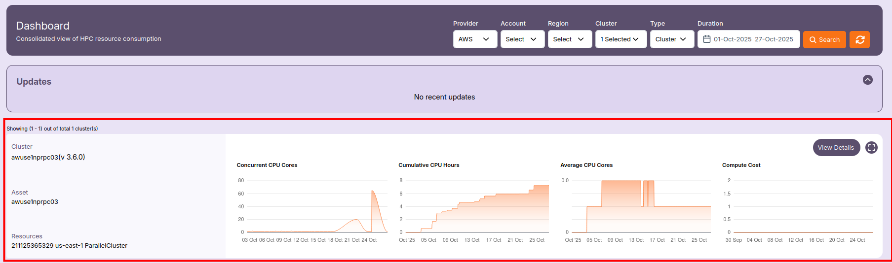Open the Cluster '1 Selected' dropdown
The width and height of the screenshot is (892, 263).
pos(621,39)
